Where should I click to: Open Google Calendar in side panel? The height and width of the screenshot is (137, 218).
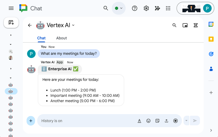[211, 24]
